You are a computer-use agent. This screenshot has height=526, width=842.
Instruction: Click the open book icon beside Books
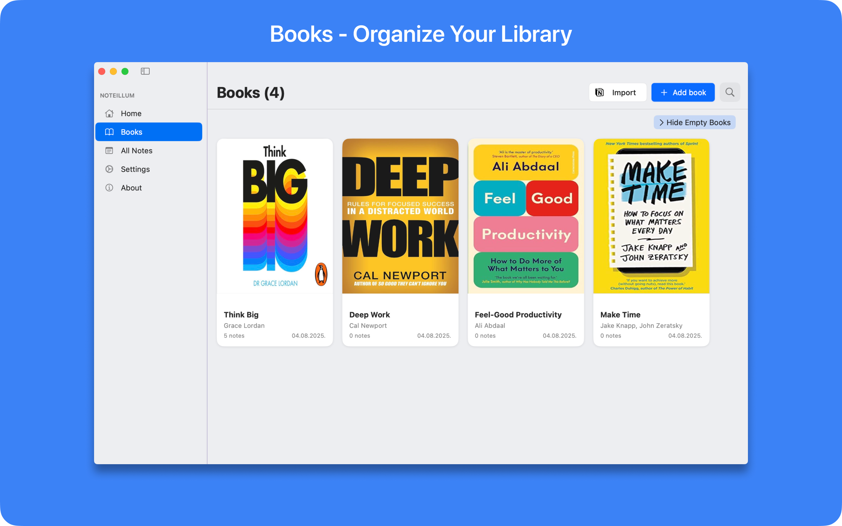pyautogui.click(x=109, y=132)
